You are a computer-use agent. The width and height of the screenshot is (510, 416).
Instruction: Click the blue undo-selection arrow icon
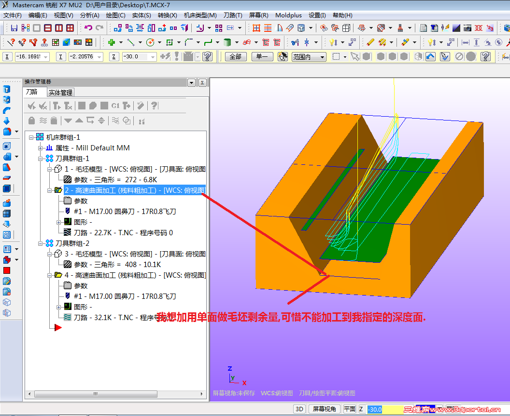(x=430, y=56)
